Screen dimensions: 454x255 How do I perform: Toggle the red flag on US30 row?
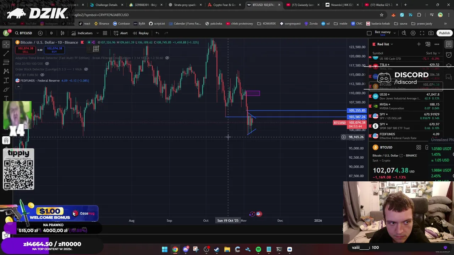(371, 96)
